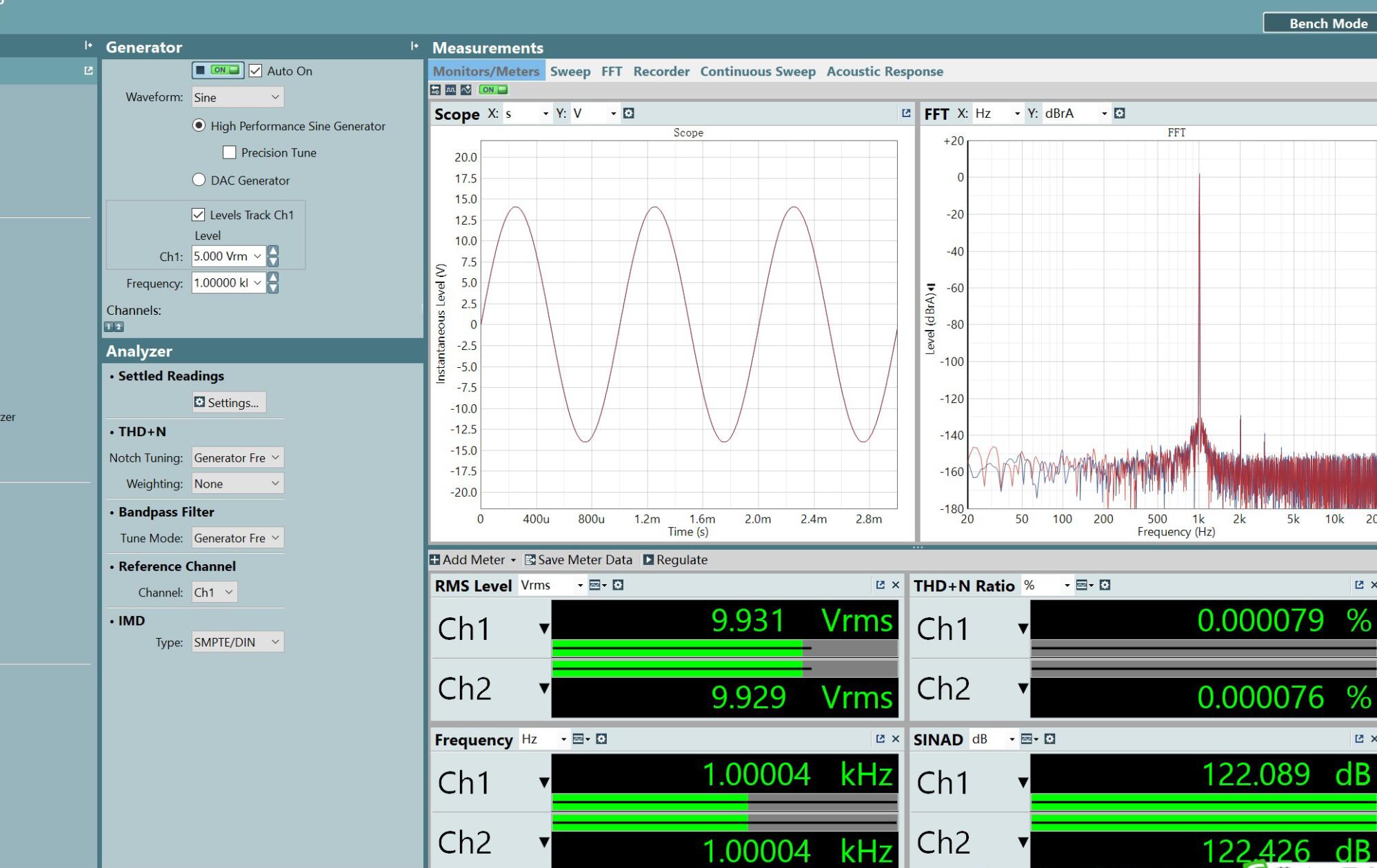Open the Scope X-axis unit dropdown
The height and width of the screenshot is (868, 1377).
tap(527, 113)
